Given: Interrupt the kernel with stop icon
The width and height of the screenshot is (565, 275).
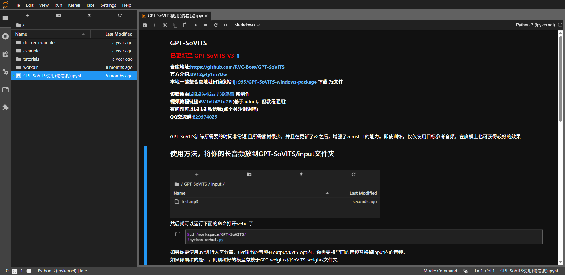Looking at the screenshot, I should click(205, 25).
